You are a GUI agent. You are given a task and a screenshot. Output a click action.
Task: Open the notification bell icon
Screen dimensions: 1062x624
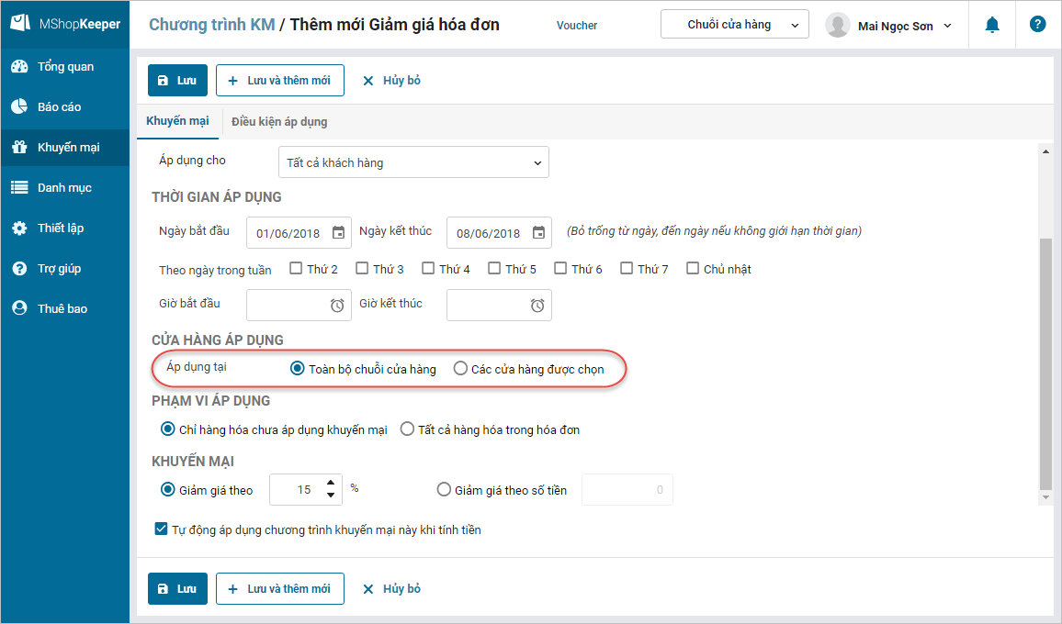tap(992, 25)
